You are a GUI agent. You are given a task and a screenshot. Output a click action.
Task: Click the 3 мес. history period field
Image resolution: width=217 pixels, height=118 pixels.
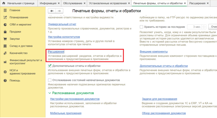pyautogui.click(x=195, y=27)
